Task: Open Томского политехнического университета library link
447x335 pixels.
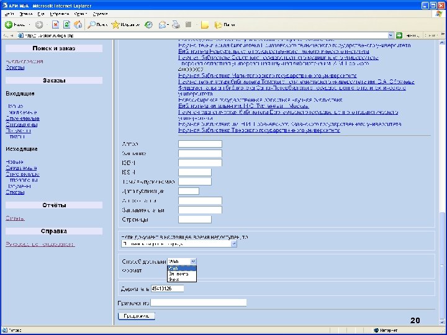Action: point(297,82)
